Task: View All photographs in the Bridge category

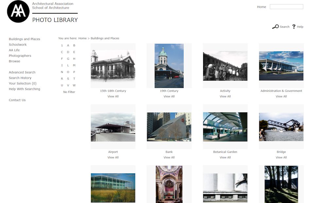Action: pos(281,157)
